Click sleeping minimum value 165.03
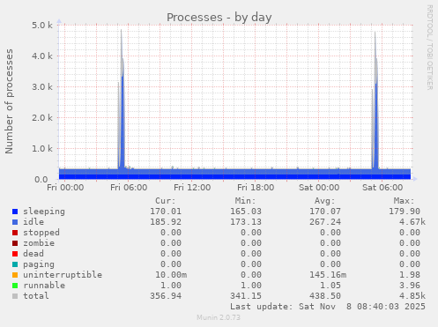This screenshot has width=438, height=327. point(246,212)
